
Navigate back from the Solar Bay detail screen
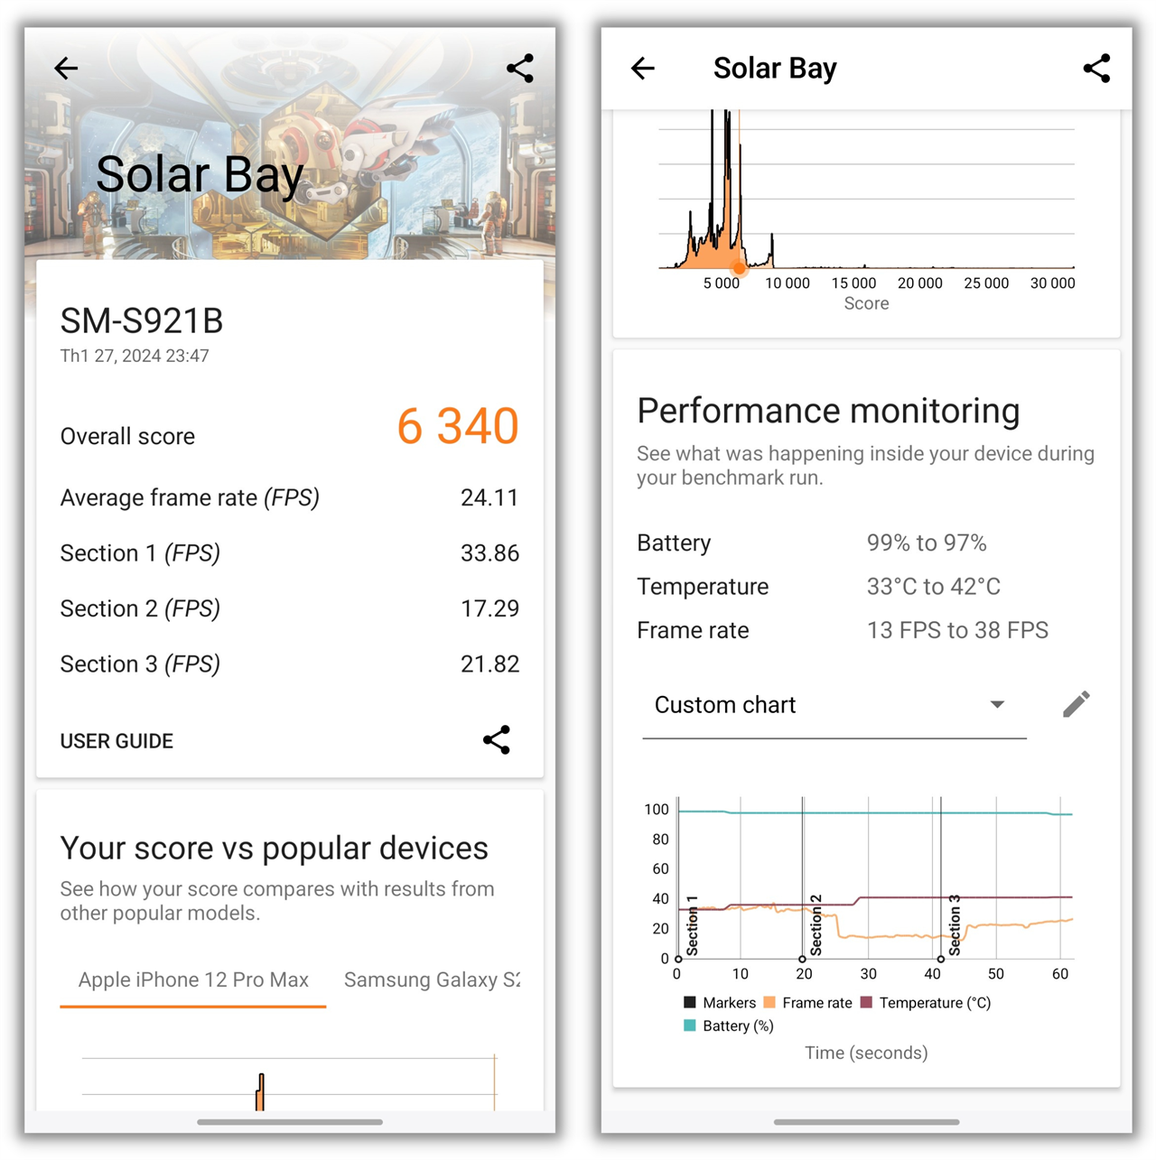click(642, 69)
